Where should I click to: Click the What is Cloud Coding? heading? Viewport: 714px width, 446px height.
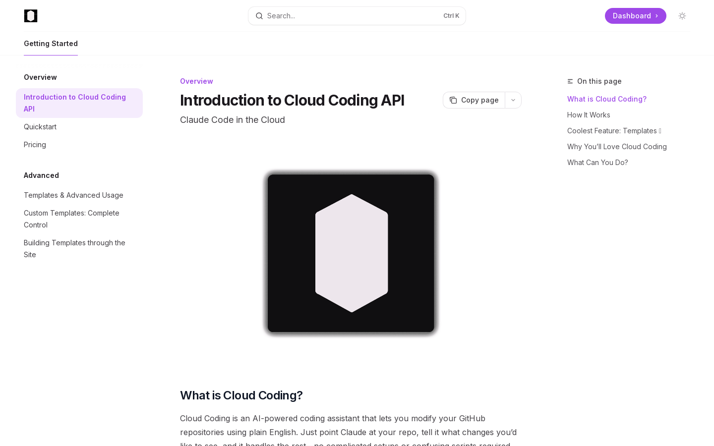241,395
